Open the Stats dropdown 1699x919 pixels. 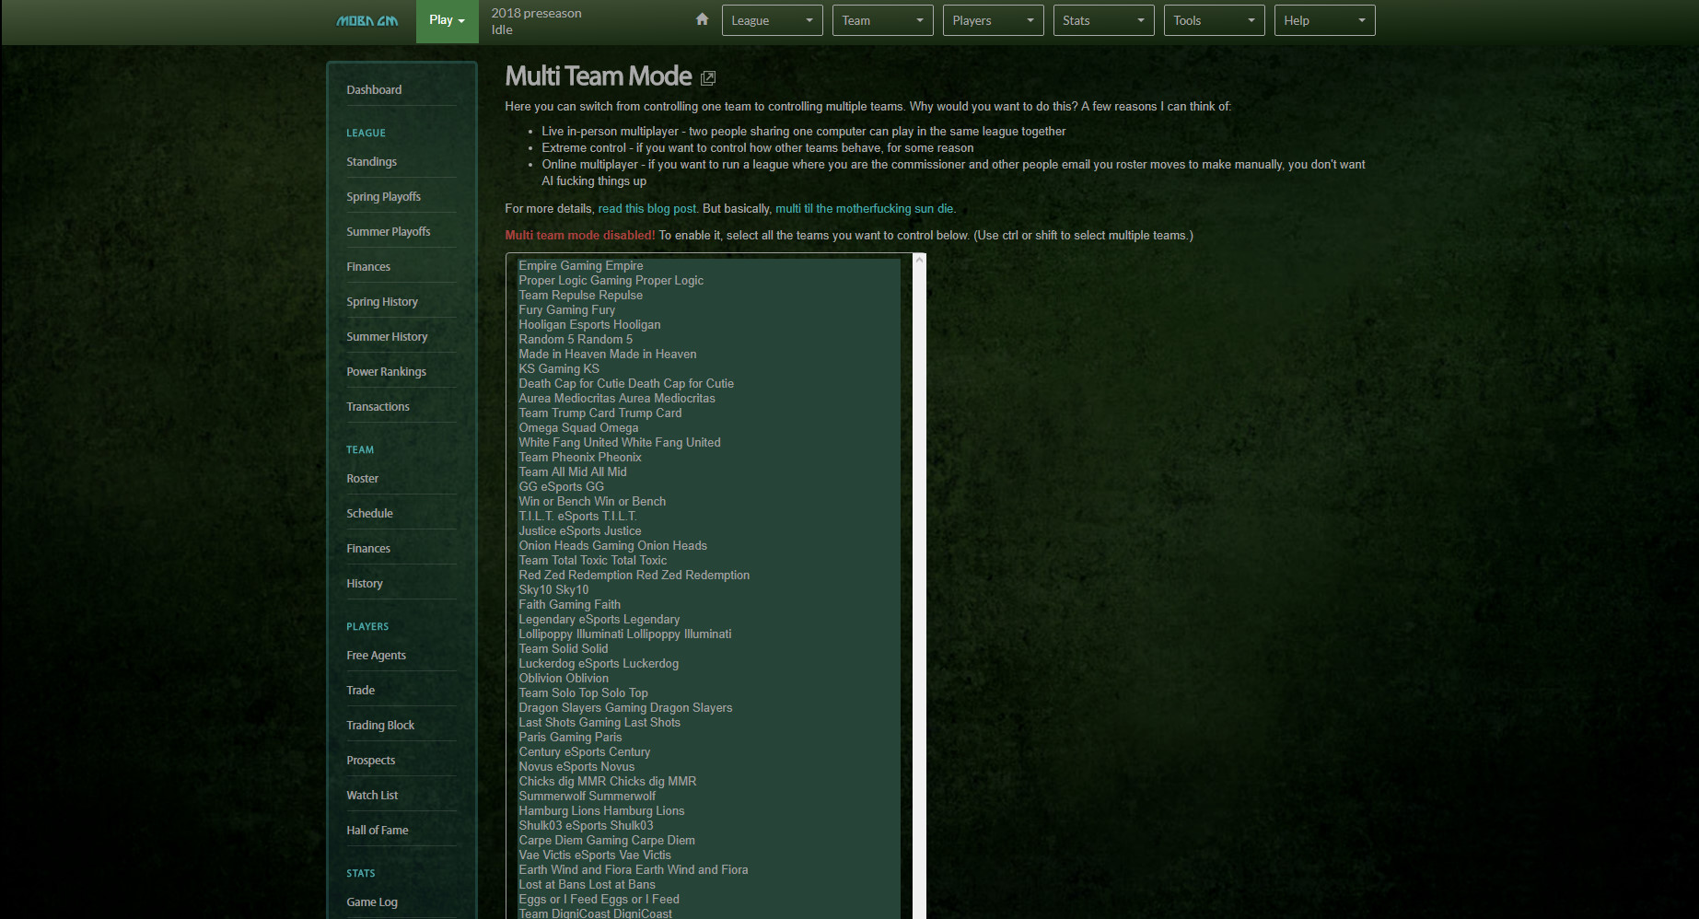(1102, 19)
